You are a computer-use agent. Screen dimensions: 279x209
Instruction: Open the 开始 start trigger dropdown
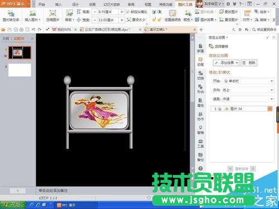[249, 81]
